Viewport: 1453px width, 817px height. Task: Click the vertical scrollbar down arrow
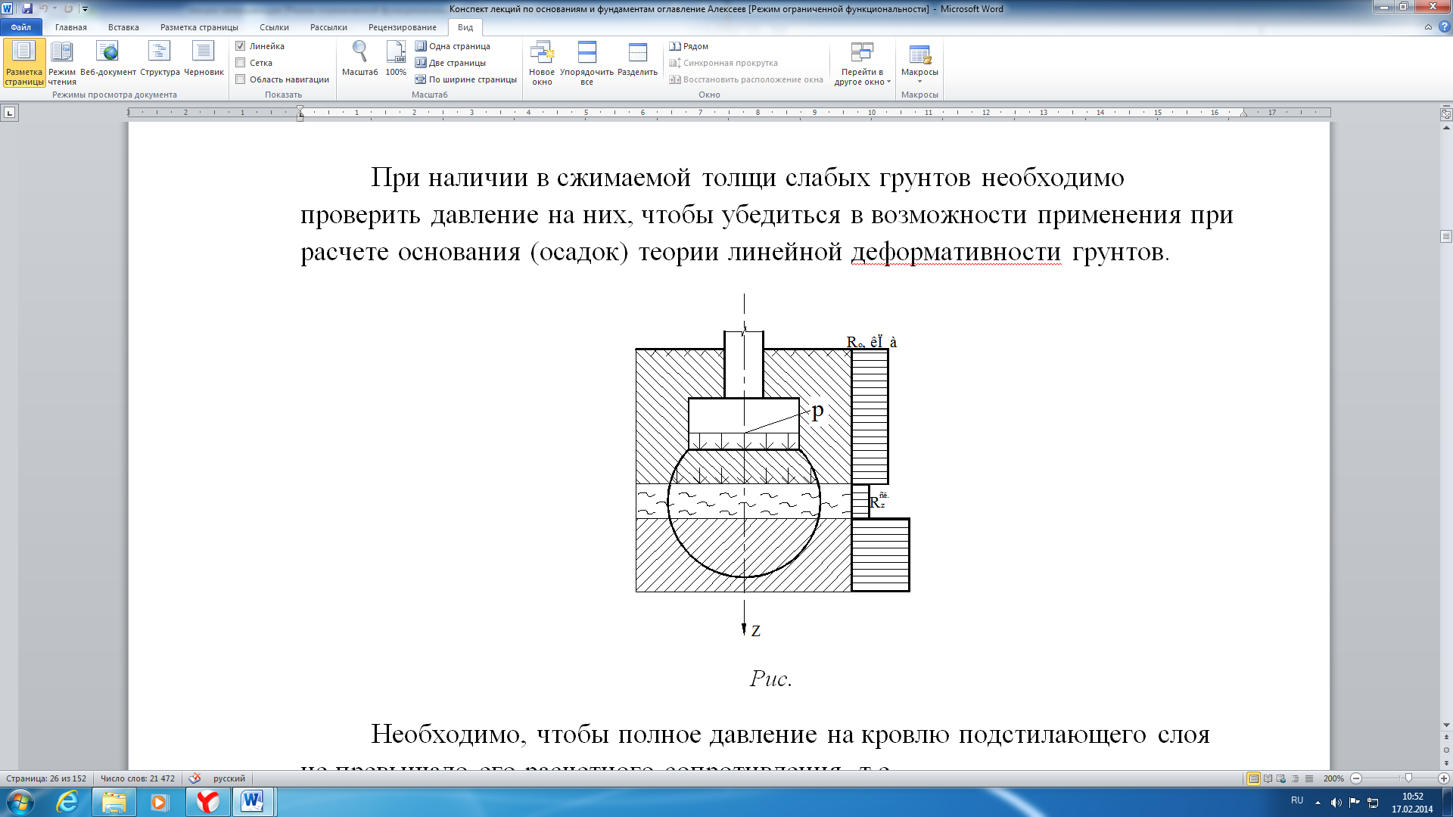pos(1445,725)
